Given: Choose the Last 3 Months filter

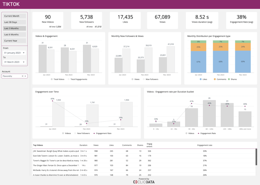Looking at the screenshot, I should pyautogui.click(x=15, y=28).
